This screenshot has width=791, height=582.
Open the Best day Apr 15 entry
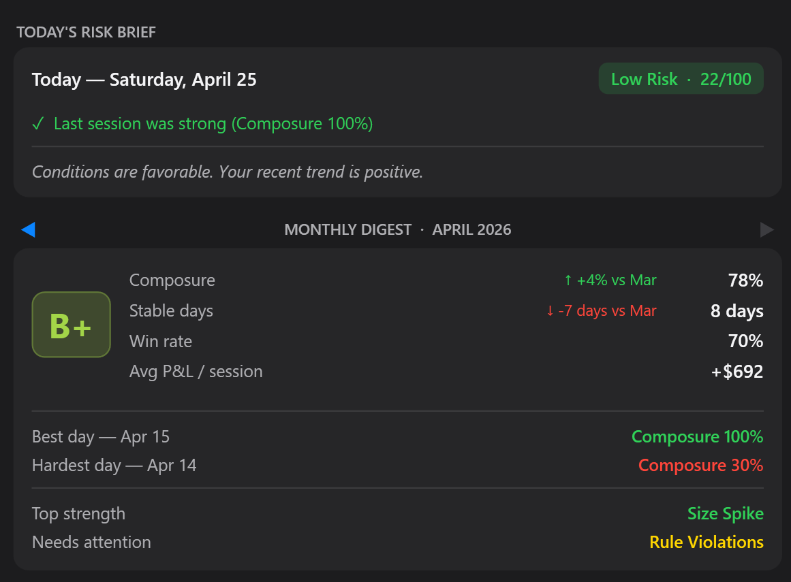point(101,436)
